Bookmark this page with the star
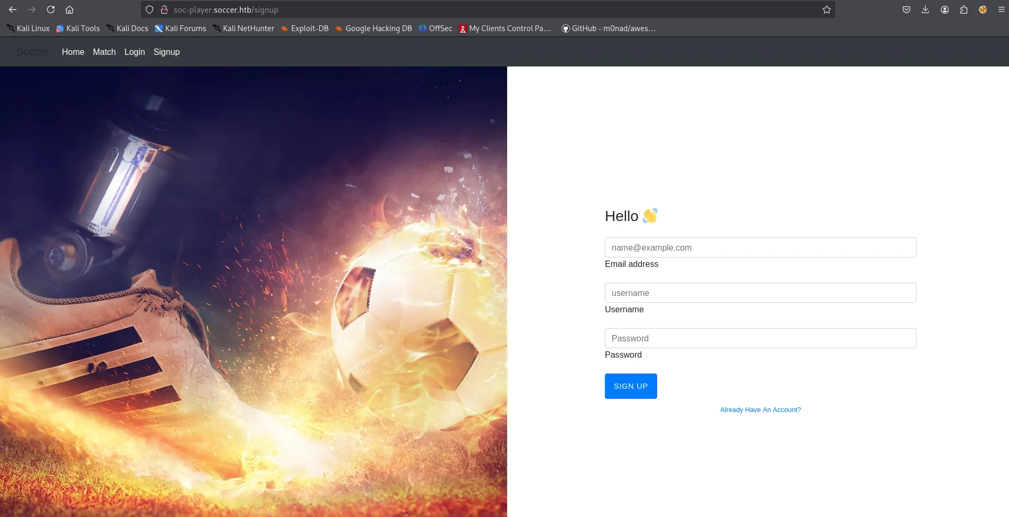This screenshot has width=1009, height=517. [x=827, y=9]
